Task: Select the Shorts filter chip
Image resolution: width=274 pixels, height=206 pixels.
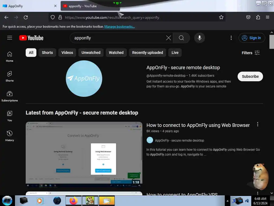Action: coord(47,53)
